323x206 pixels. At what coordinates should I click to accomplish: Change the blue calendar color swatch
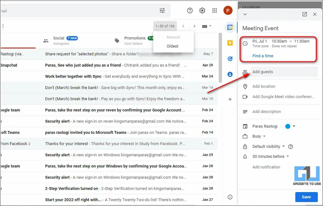pos(288,126)
